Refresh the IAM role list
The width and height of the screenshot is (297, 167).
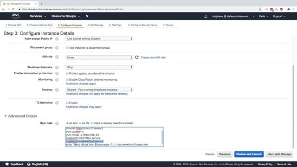pos(137,57)
